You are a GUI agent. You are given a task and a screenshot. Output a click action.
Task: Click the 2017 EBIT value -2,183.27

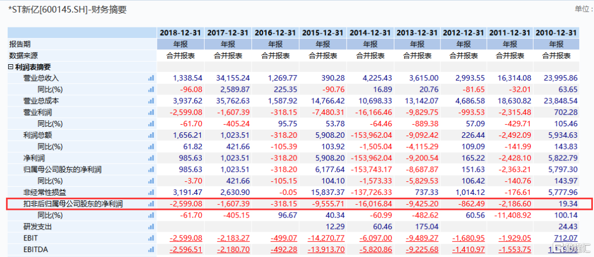coord(233,238)
